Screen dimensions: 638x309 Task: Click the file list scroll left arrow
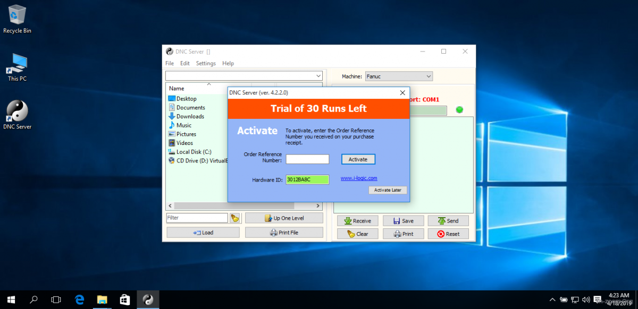pos(170,205)
